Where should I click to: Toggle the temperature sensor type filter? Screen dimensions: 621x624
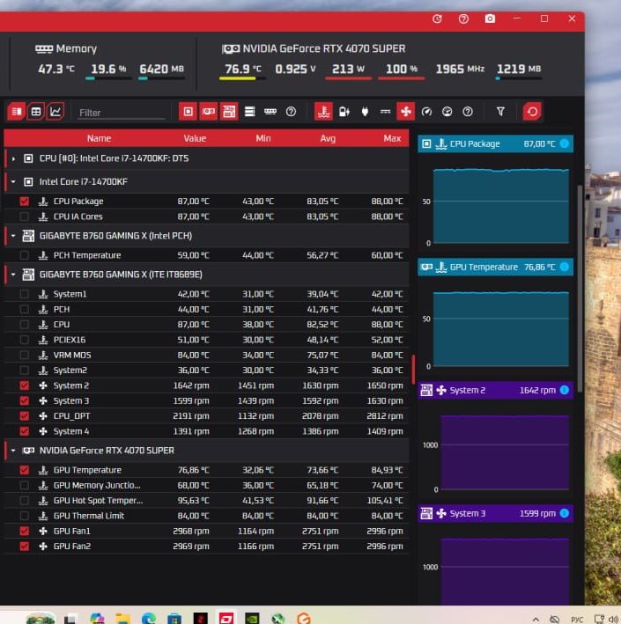[x=323, y=112]
